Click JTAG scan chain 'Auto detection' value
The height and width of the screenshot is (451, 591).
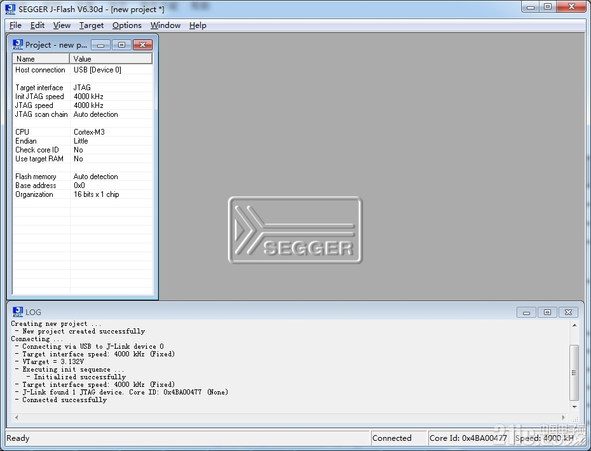pyautogui.click(x=96, y=114)
